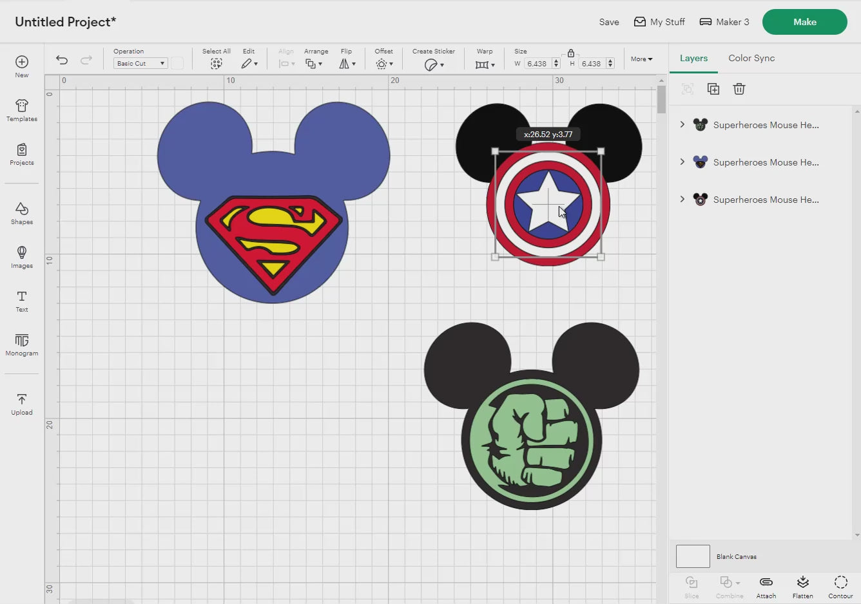Toggle the size aspect ratio lock

click(x=571, y=53)
